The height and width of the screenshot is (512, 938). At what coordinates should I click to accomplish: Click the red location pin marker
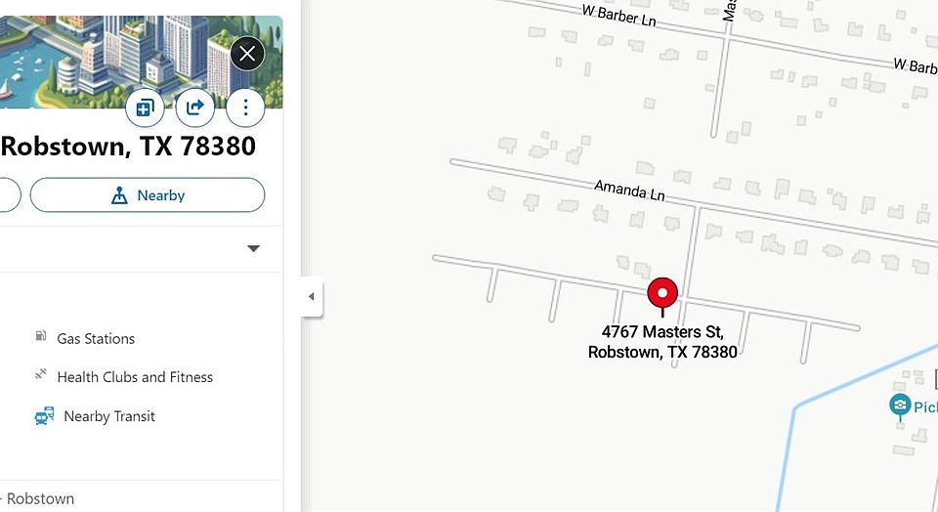pyautogui.click(x=662, y=294)
